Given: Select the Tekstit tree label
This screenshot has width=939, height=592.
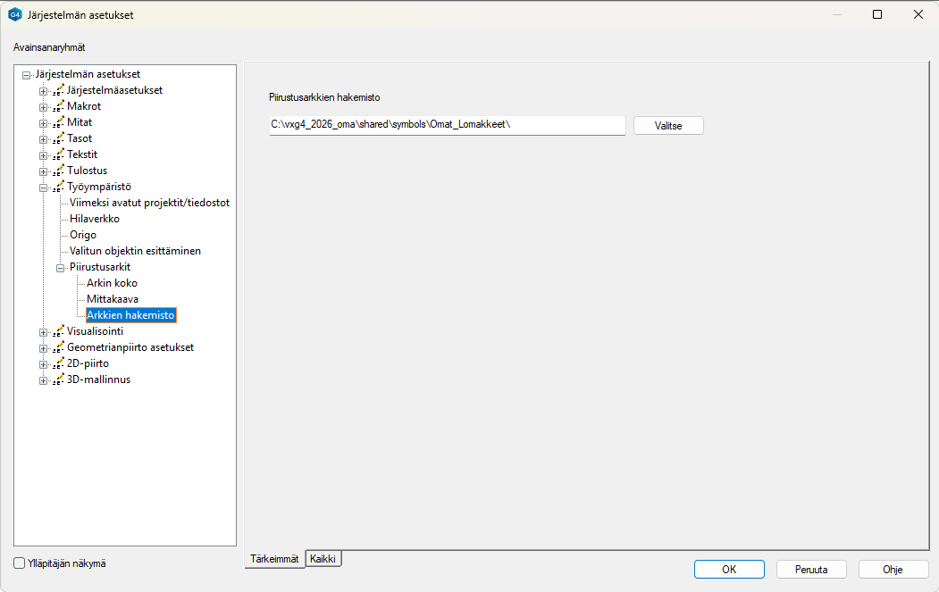Looking at the screenshot, I should coord(82,154).
